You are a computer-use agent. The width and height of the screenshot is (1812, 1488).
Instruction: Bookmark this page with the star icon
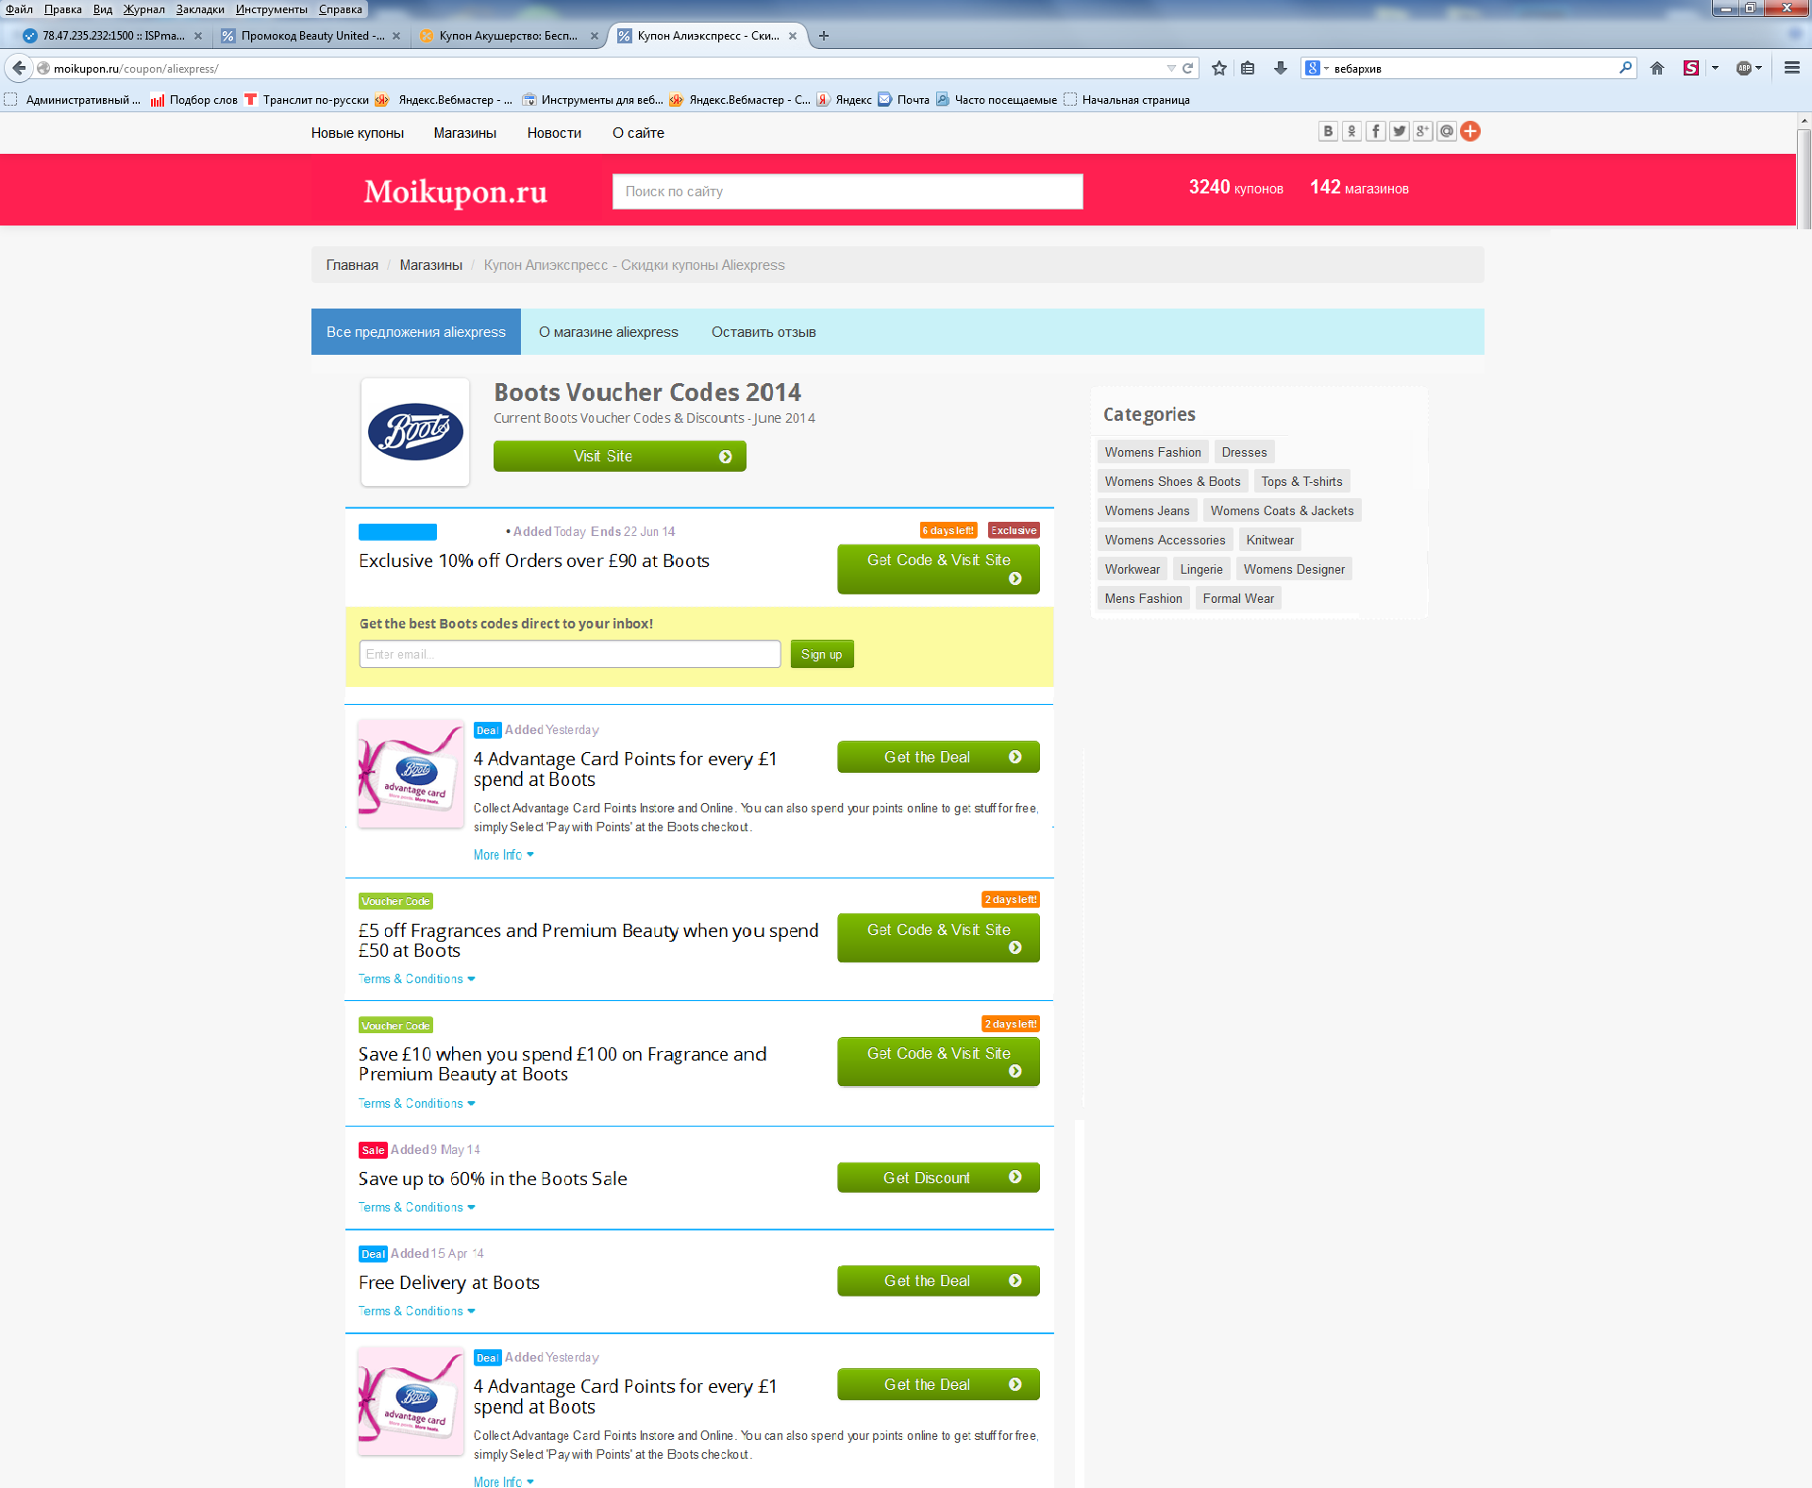click(x=1219, y=68)
